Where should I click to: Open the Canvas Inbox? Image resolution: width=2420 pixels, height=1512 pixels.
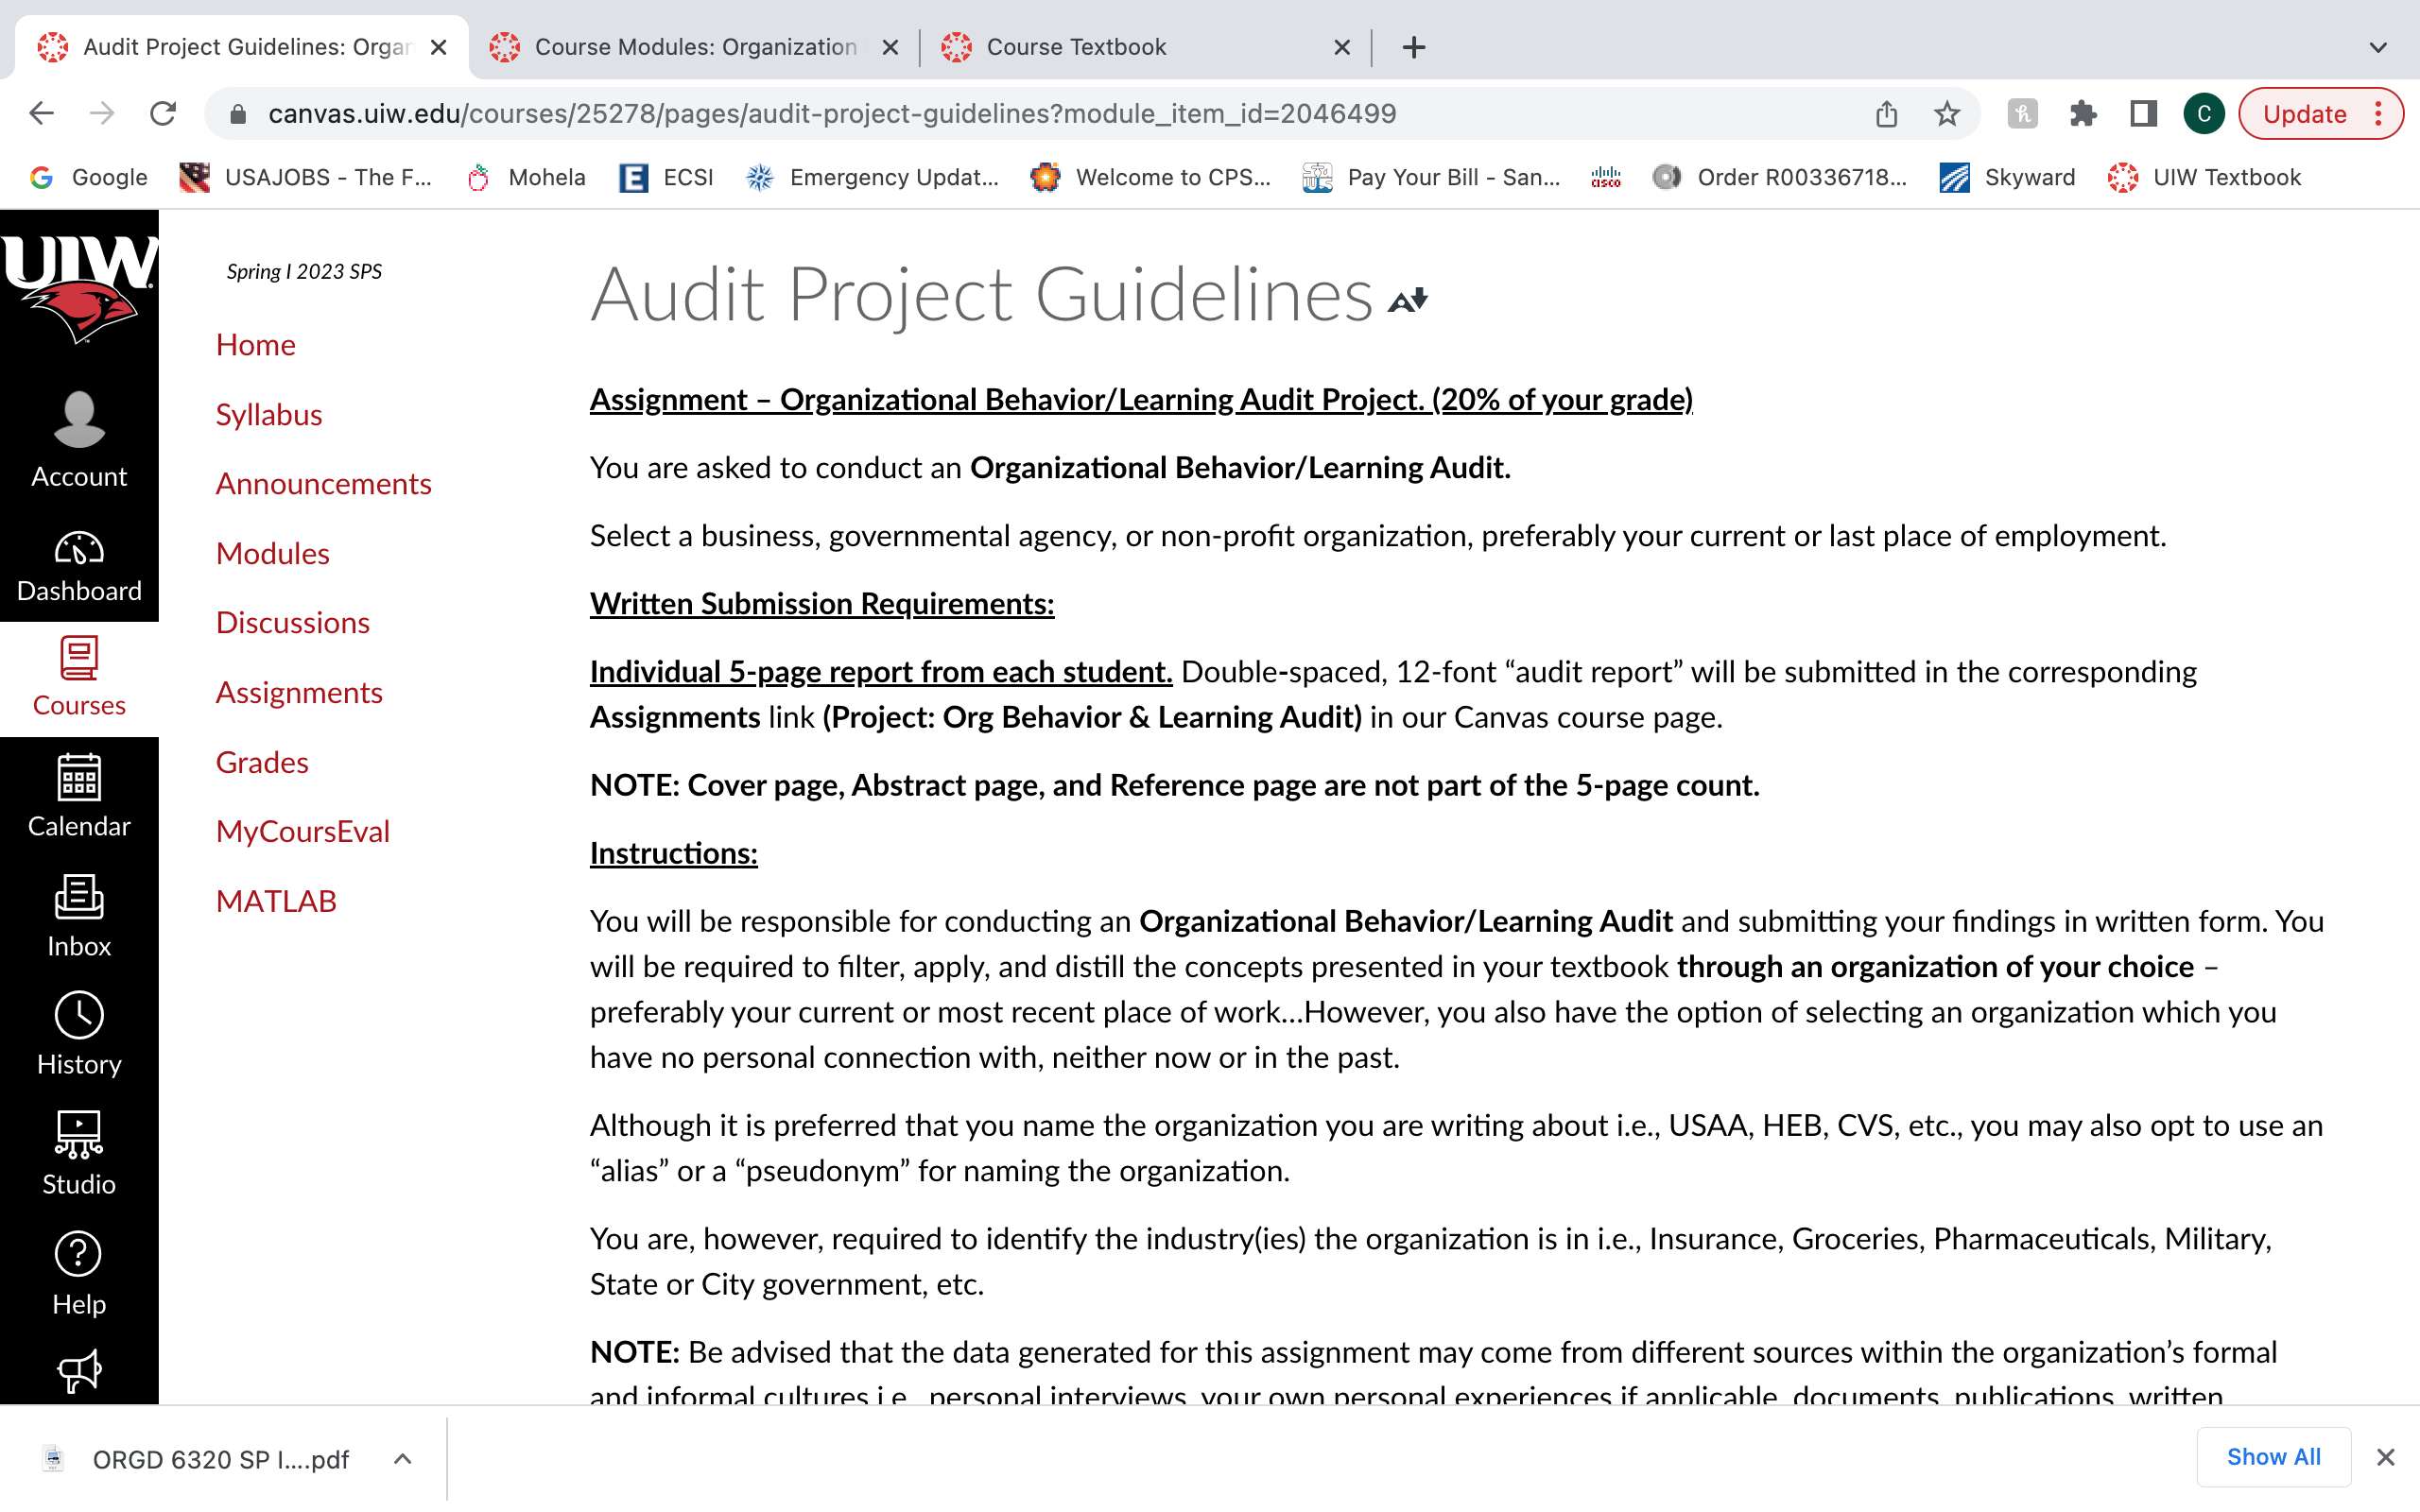point(79,916)
